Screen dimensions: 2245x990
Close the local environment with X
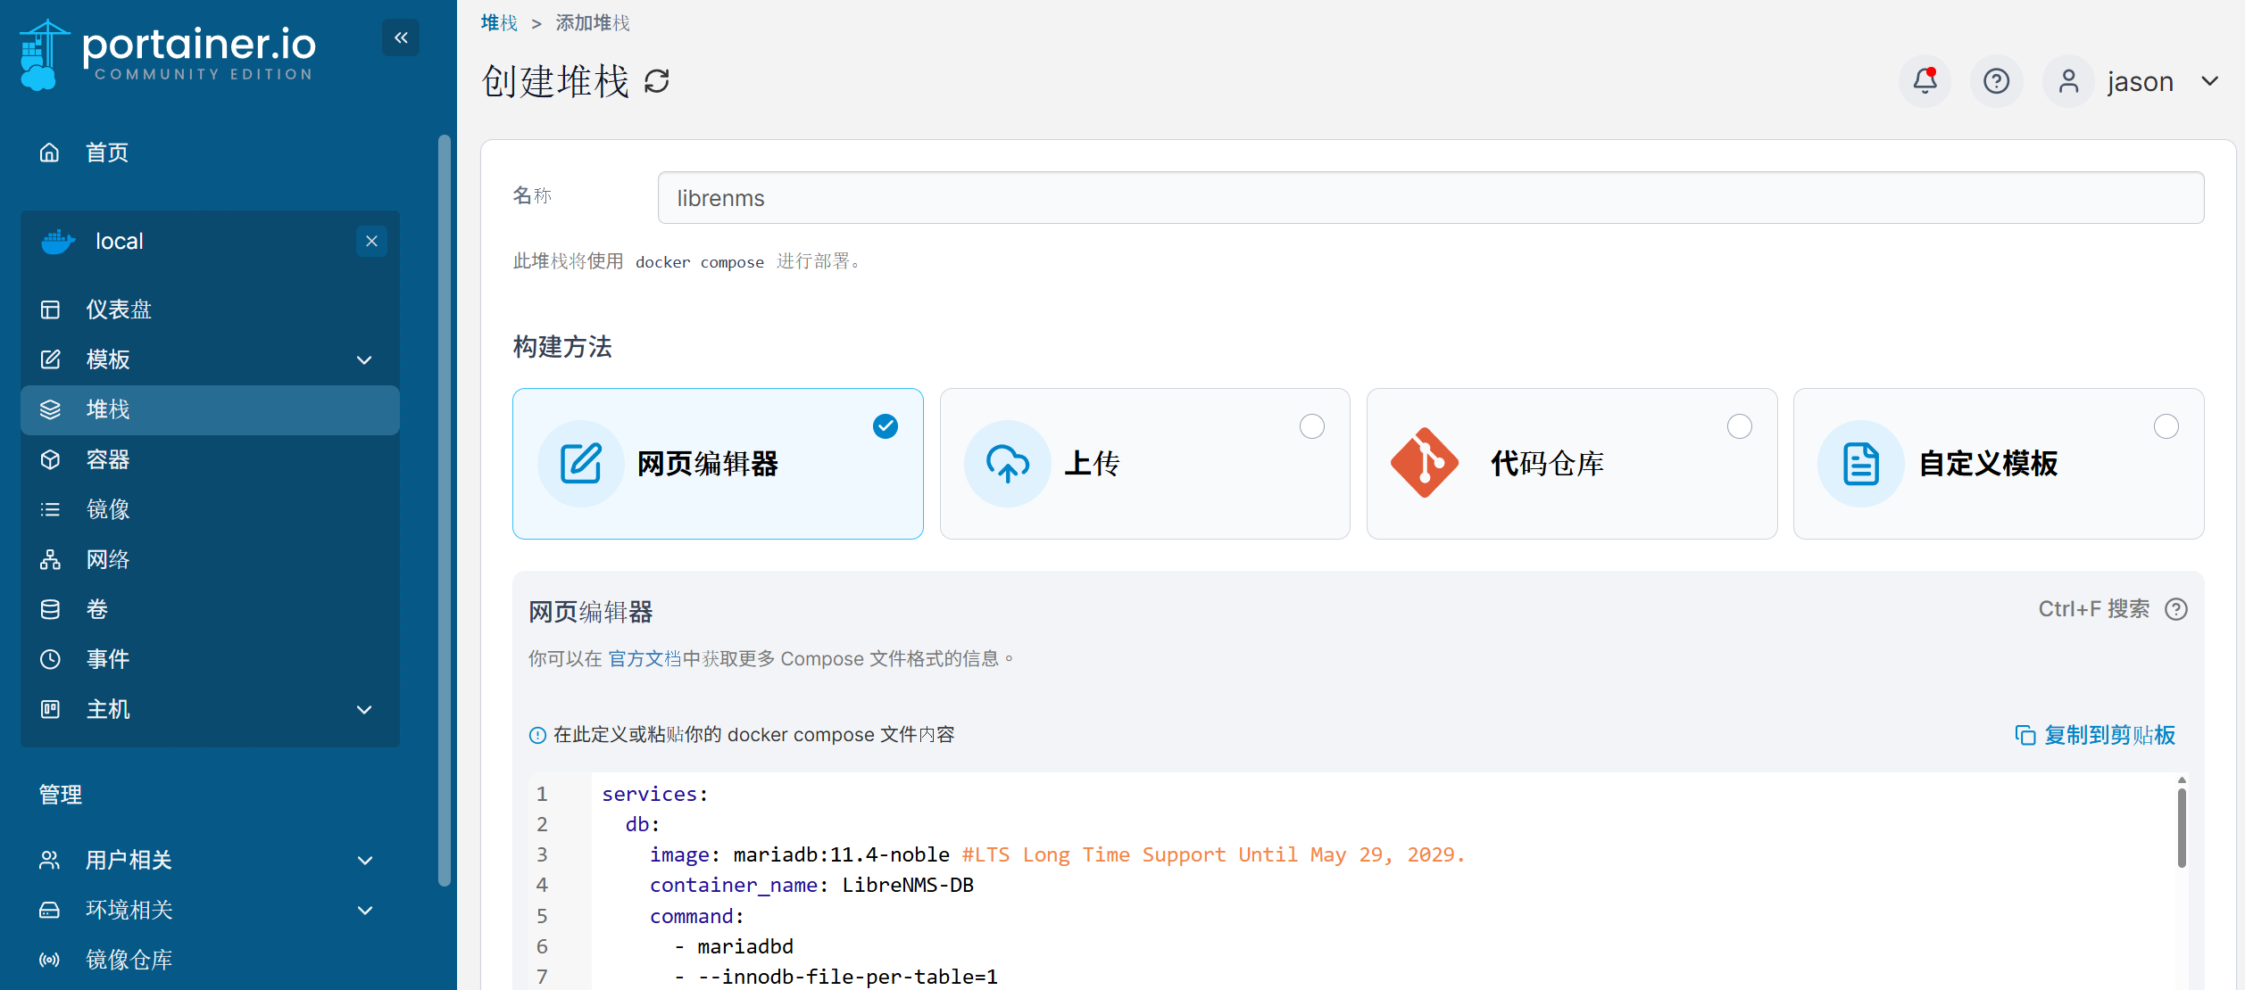pos(371,241)
